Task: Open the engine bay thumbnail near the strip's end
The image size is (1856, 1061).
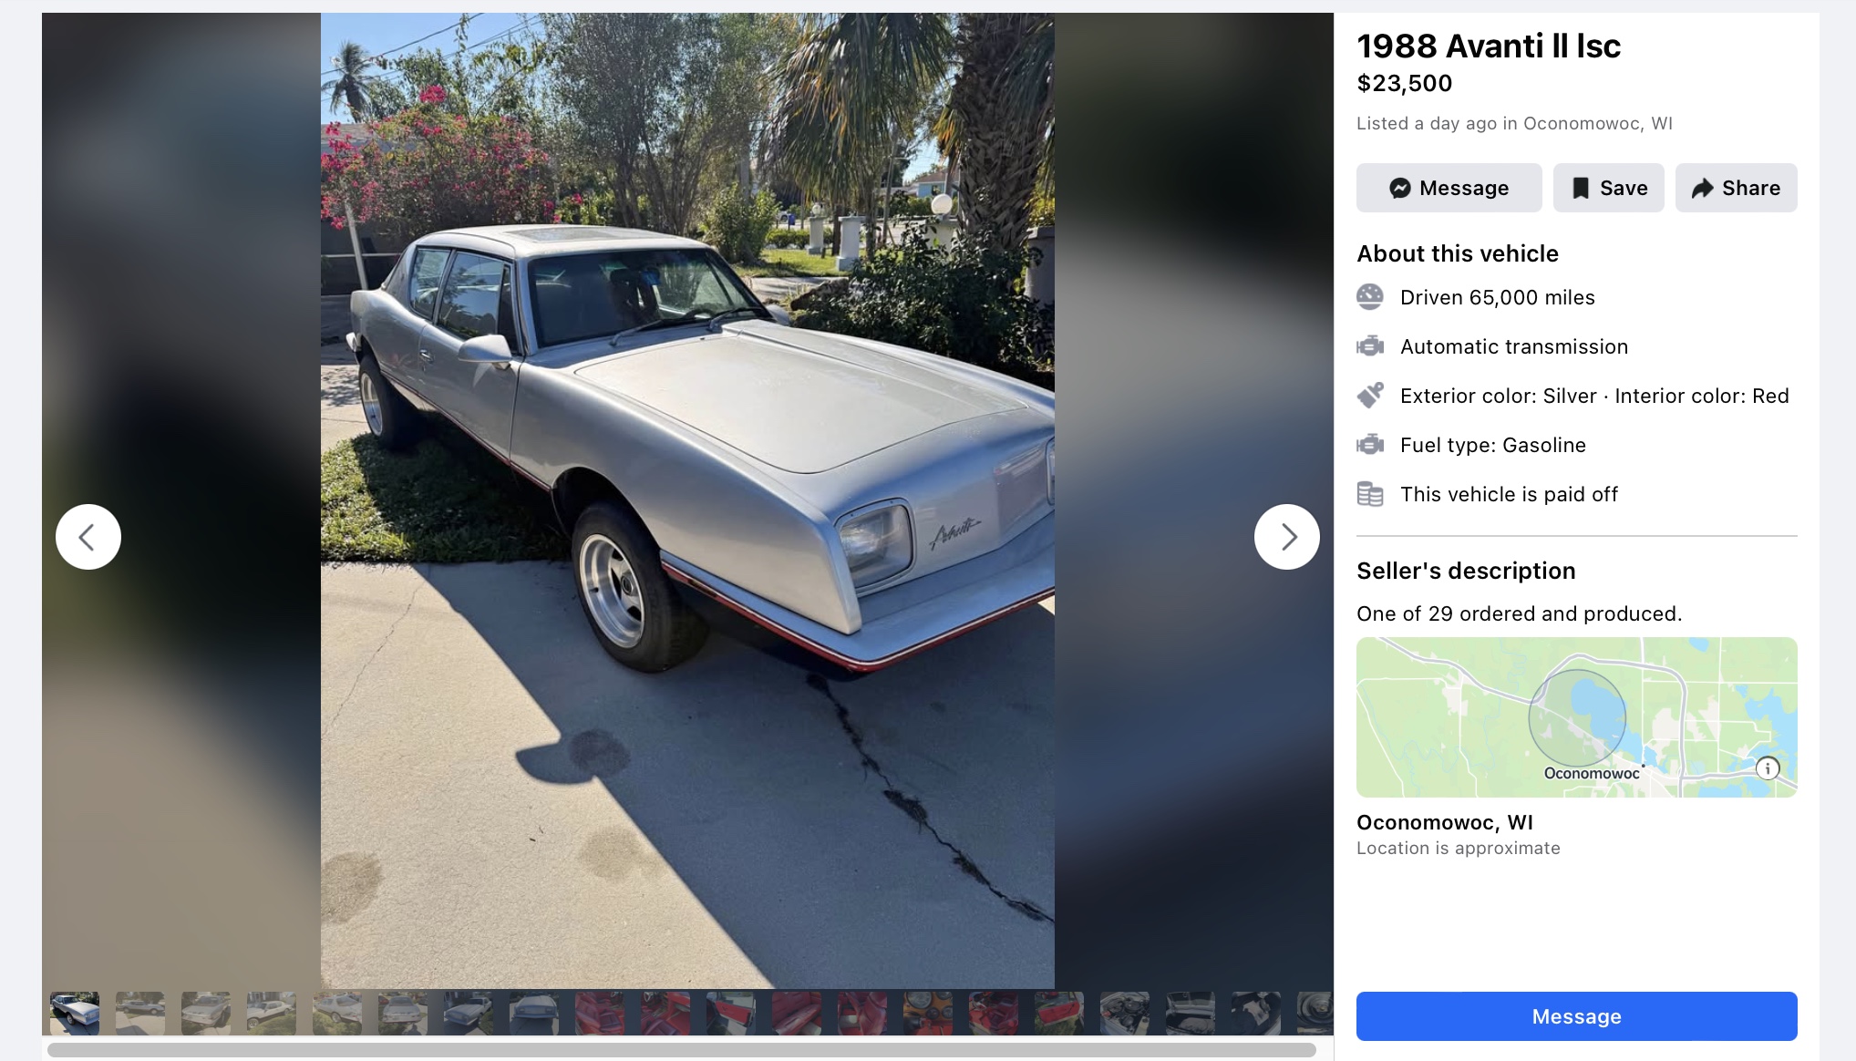Action: coord(1125,1013)
